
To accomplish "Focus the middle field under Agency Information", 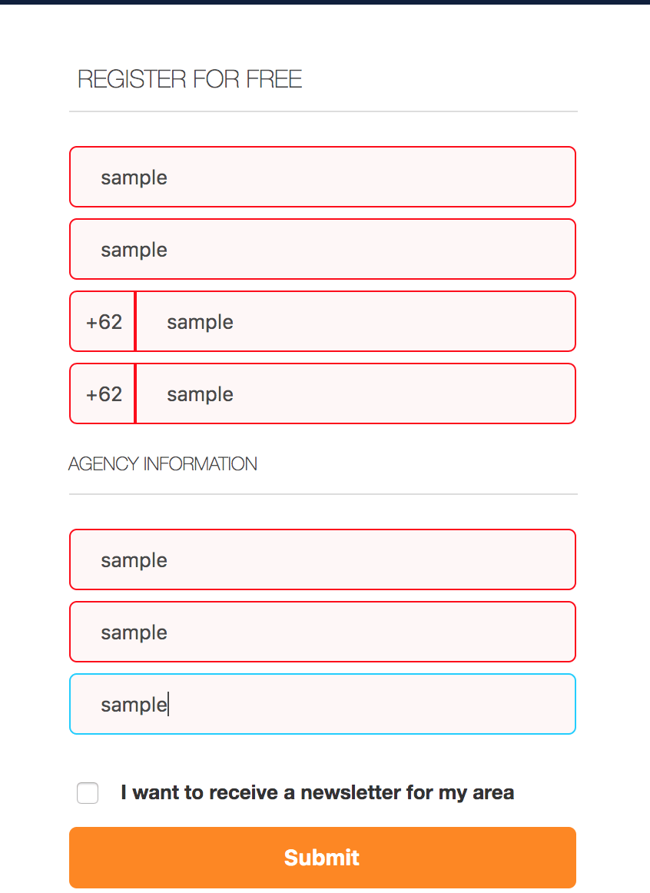I will click(x=323, y=632).
